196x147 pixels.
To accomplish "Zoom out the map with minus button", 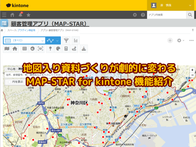I will tap(192, 75).
